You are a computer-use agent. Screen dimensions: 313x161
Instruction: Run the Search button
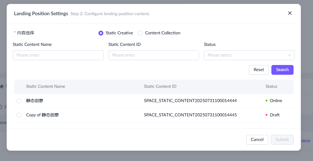click(282, 70)
